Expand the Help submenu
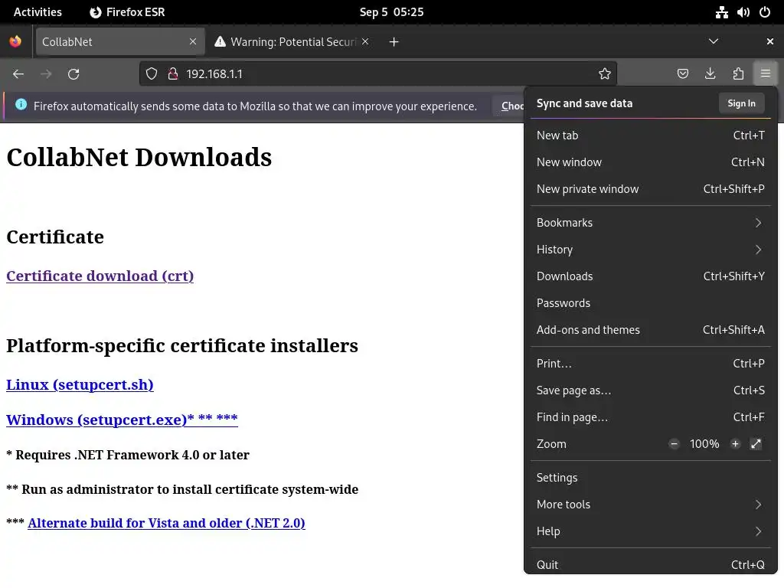Image resolution: width=784 pixels, height=588 pixels. pos(651,531)
